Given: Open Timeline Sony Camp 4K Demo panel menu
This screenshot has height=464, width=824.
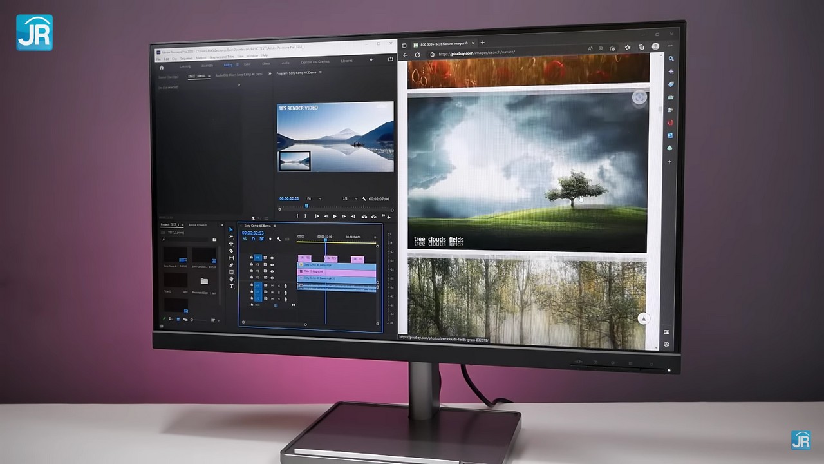Looking at the screenshot, I should (275, 226).
